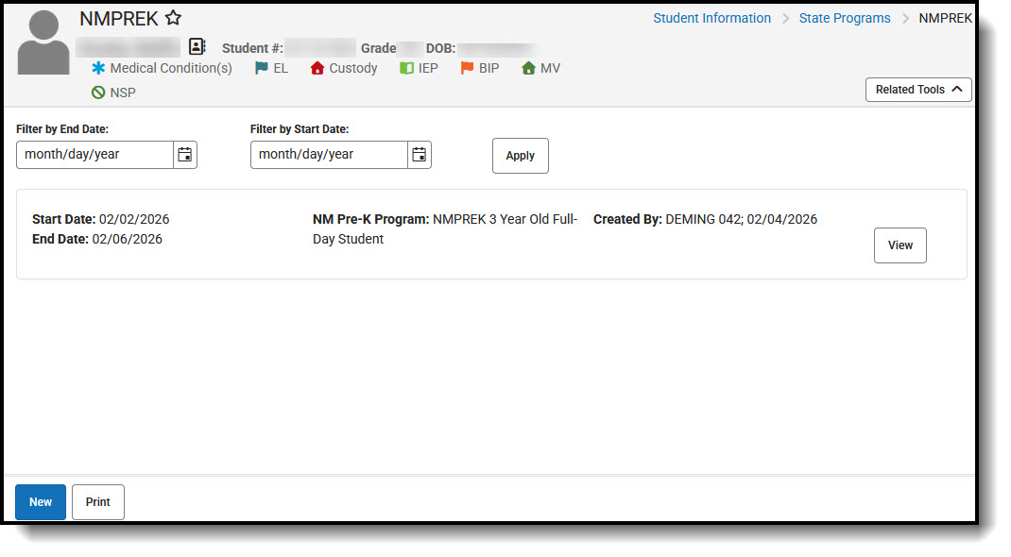Image resolution: width=1011 pixels, height=557 pixels.
Task: Select the MV home icon
Action: [x=527, y=68]
